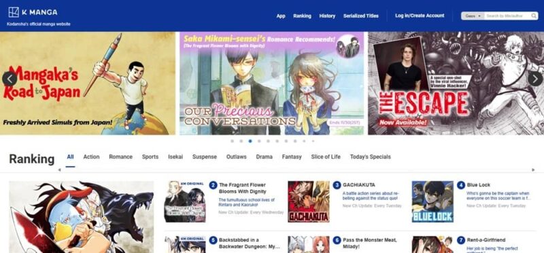This screenshot has width=544, height=253.
Task: Select the seventh carousel dot
Action: pyautogui.click(x=286, y=141)
